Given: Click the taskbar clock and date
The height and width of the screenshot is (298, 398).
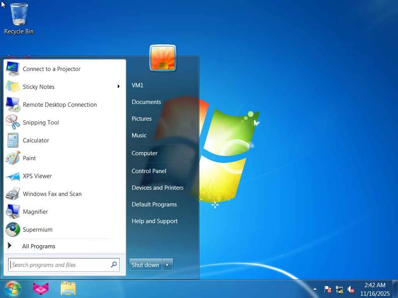Looking at the screenshot, I should coord(375,289).
